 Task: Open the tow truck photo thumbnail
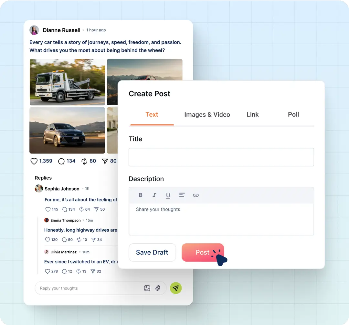point(67,82)
